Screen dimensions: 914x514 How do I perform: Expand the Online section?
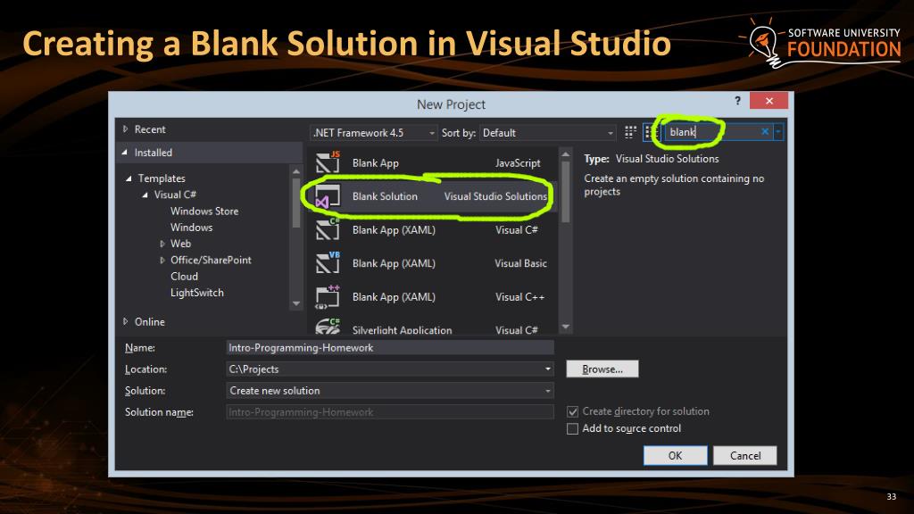[x=125, y=321]
